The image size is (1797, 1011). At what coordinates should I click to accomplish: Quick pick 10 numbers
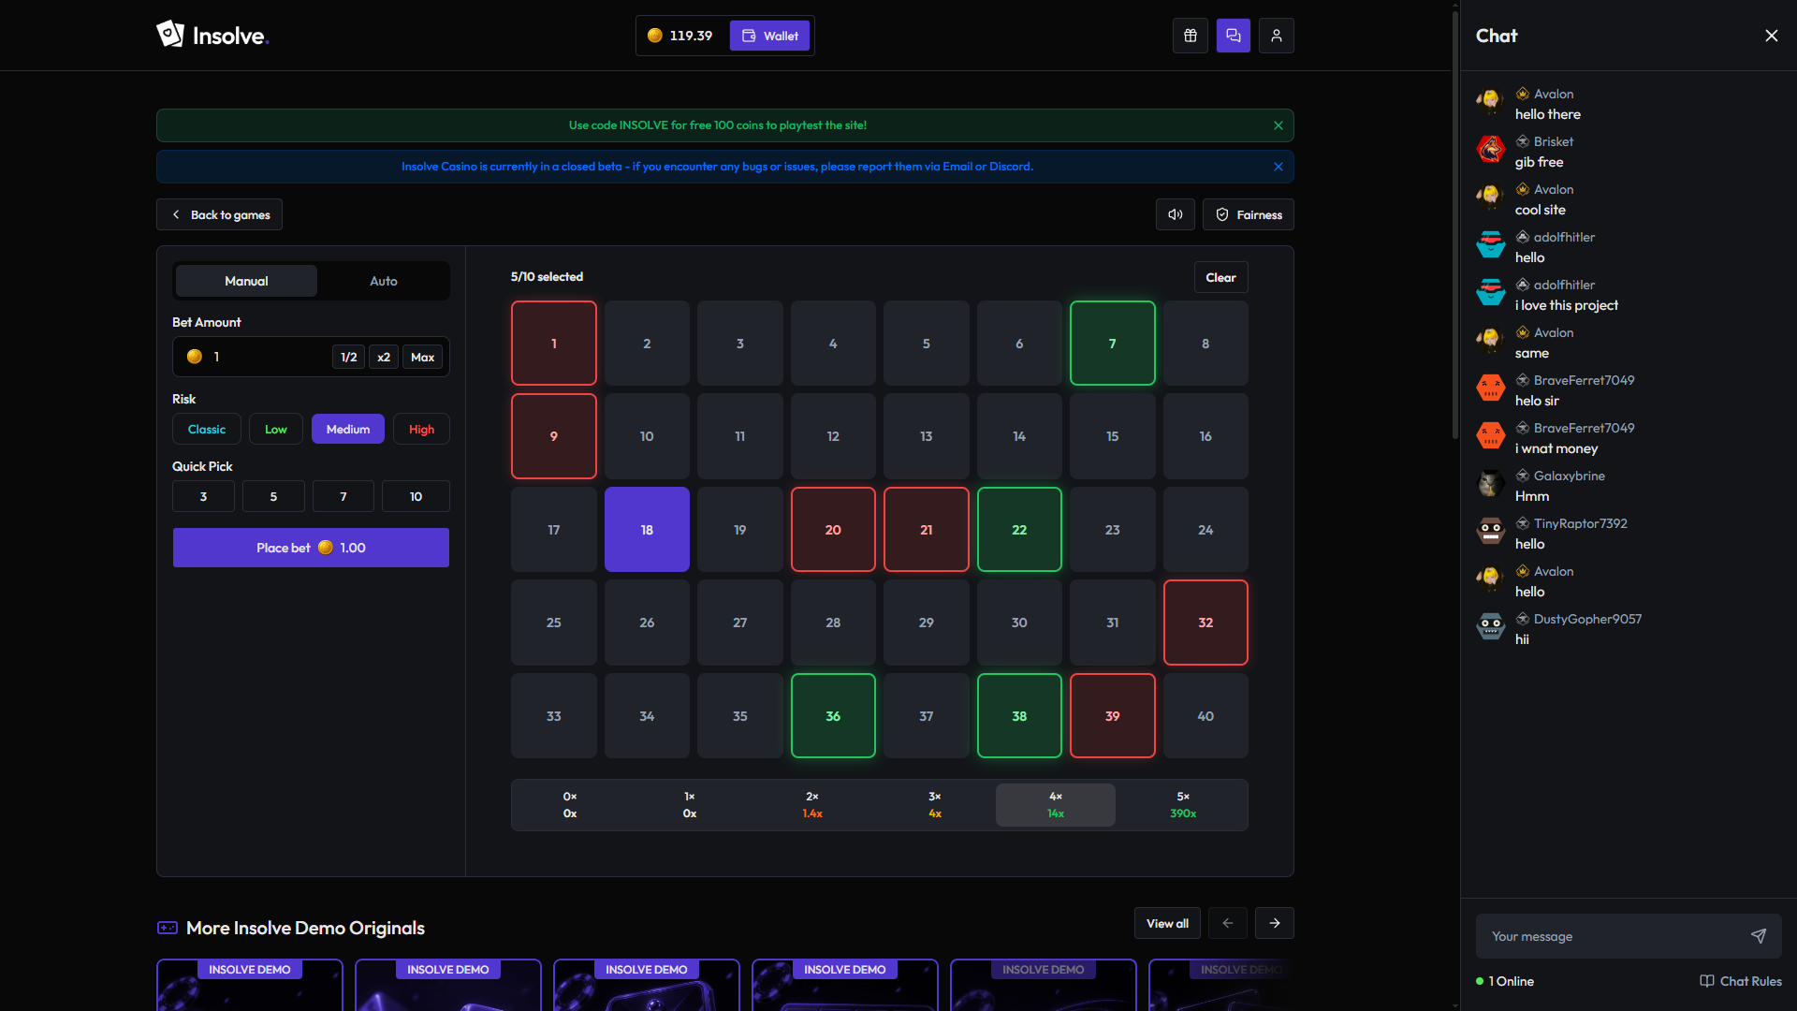(416, 496)
